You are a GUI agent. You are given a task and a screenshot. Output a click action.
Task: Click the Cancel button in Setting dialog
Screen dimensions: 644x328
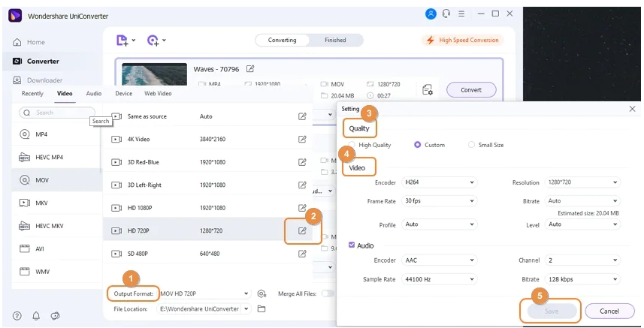[609, 311]
